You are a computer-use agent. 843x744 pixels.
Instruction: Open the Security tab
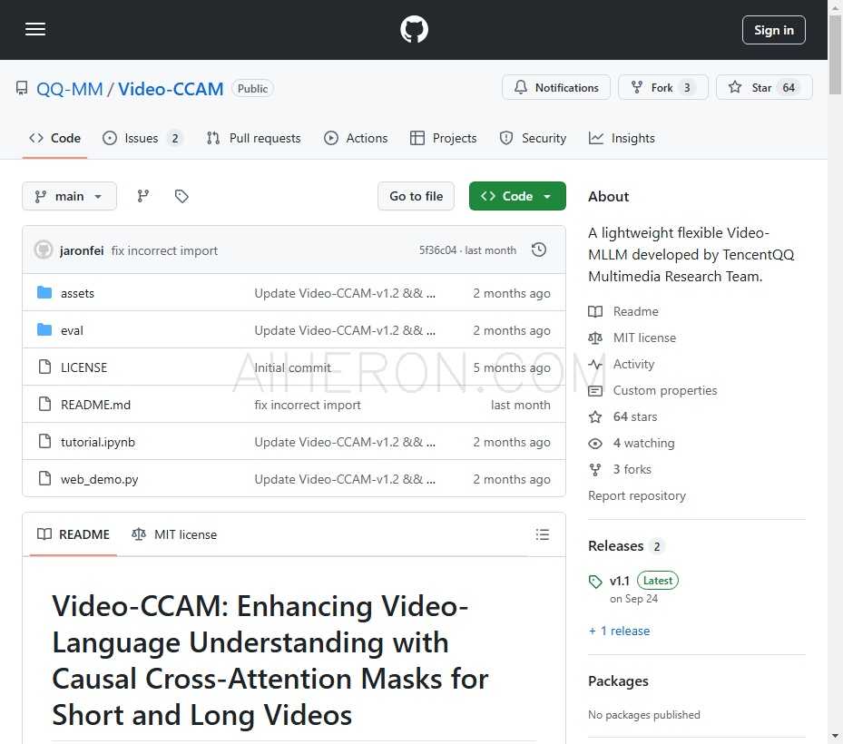[x=533, y=138]
